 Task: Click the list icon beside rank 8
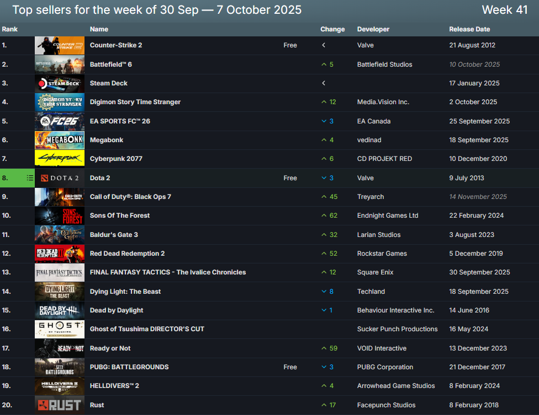(30, 178)
